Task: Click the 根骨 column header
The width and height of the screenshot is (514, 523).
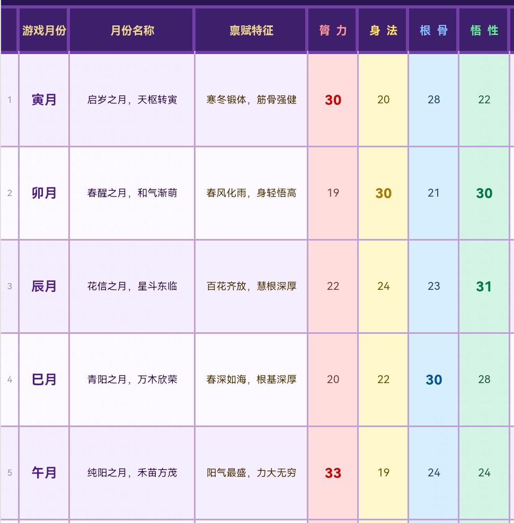Action: 433,30
